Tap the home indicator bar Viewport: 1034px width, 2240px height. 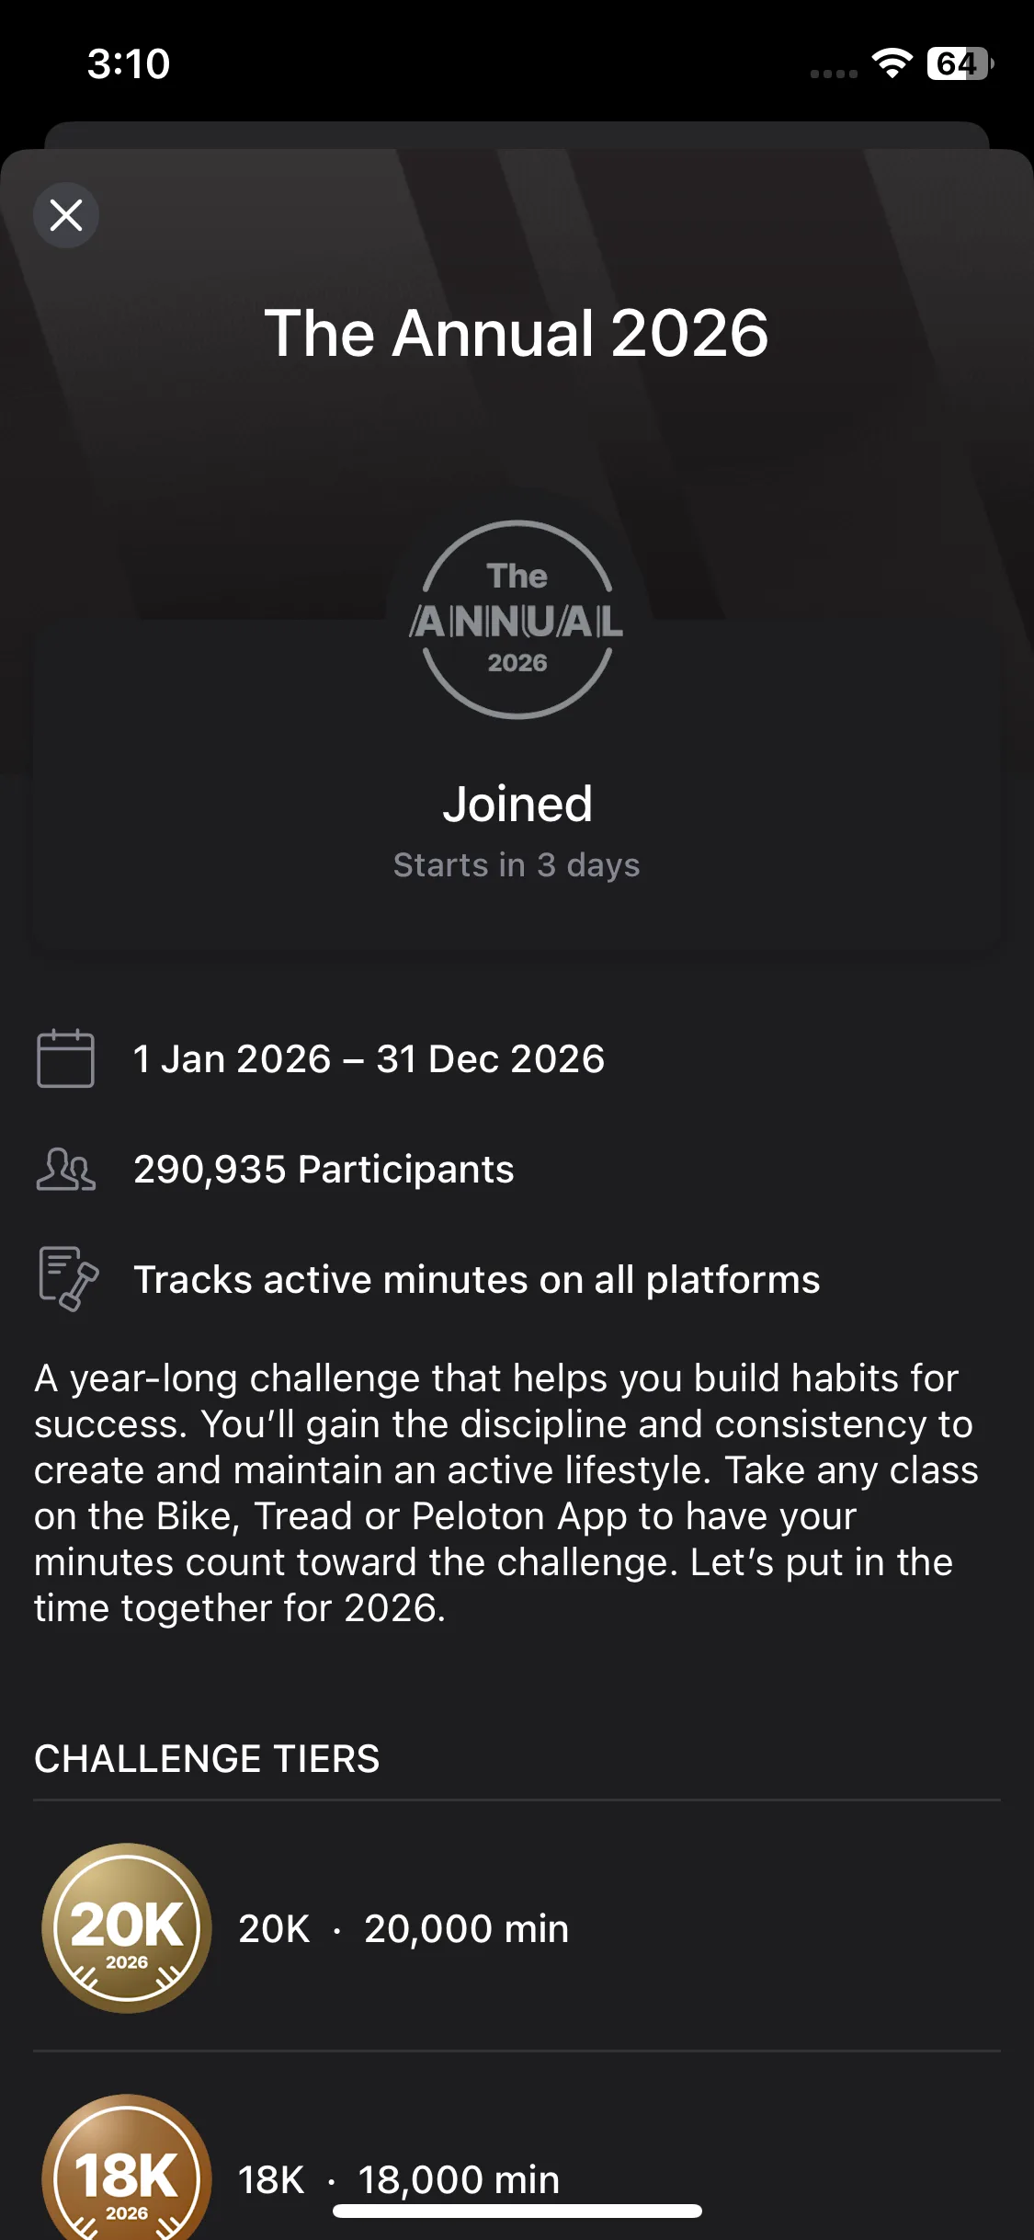517,2211
